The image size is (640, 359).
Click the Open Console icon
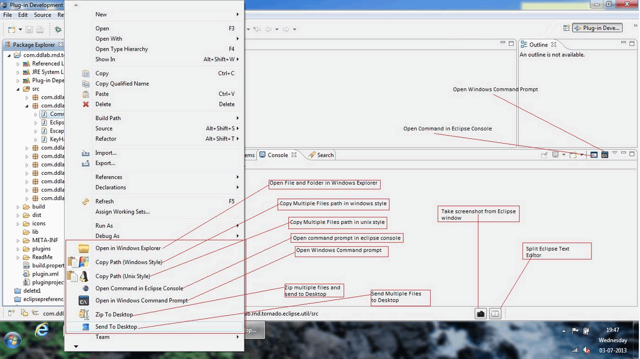[573, 155]
